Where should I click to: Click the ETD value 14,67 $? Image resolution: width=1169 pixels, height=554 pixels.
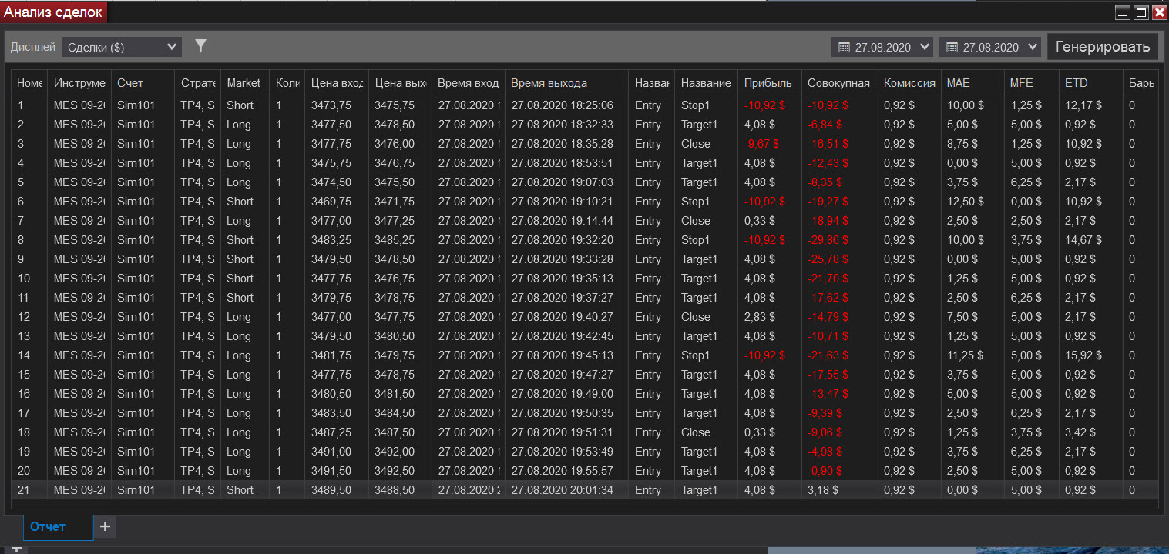point(1083,240)
